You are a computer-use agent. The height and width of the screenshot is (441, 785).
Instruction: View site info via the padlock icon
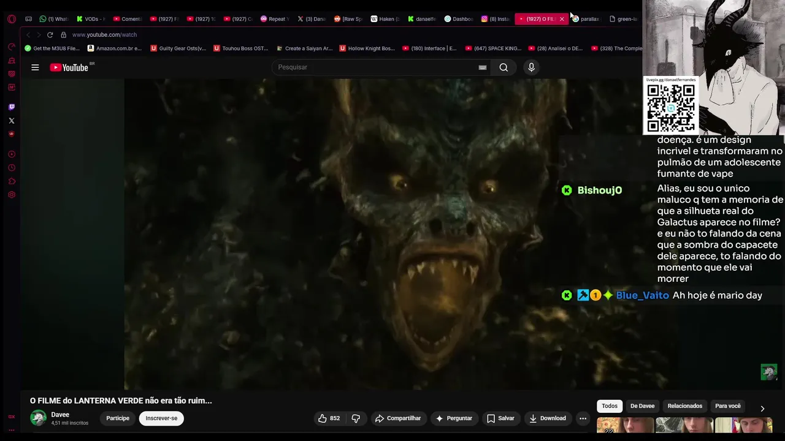coord(63,35)
